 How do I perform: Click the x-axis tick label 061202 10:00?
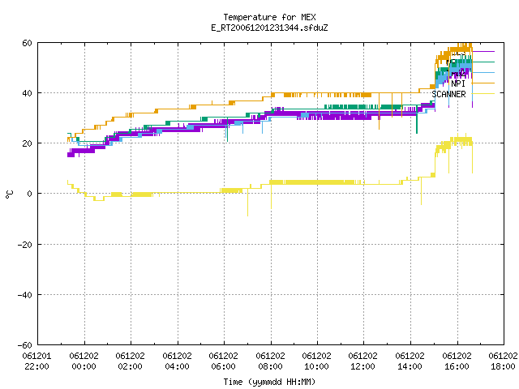[x=317, y=361]
